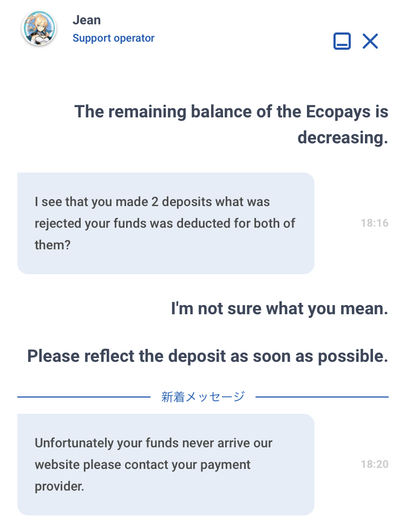Click the word "provider." in the last reply
The width and height of the screenshot is (406, 516).
60,486
